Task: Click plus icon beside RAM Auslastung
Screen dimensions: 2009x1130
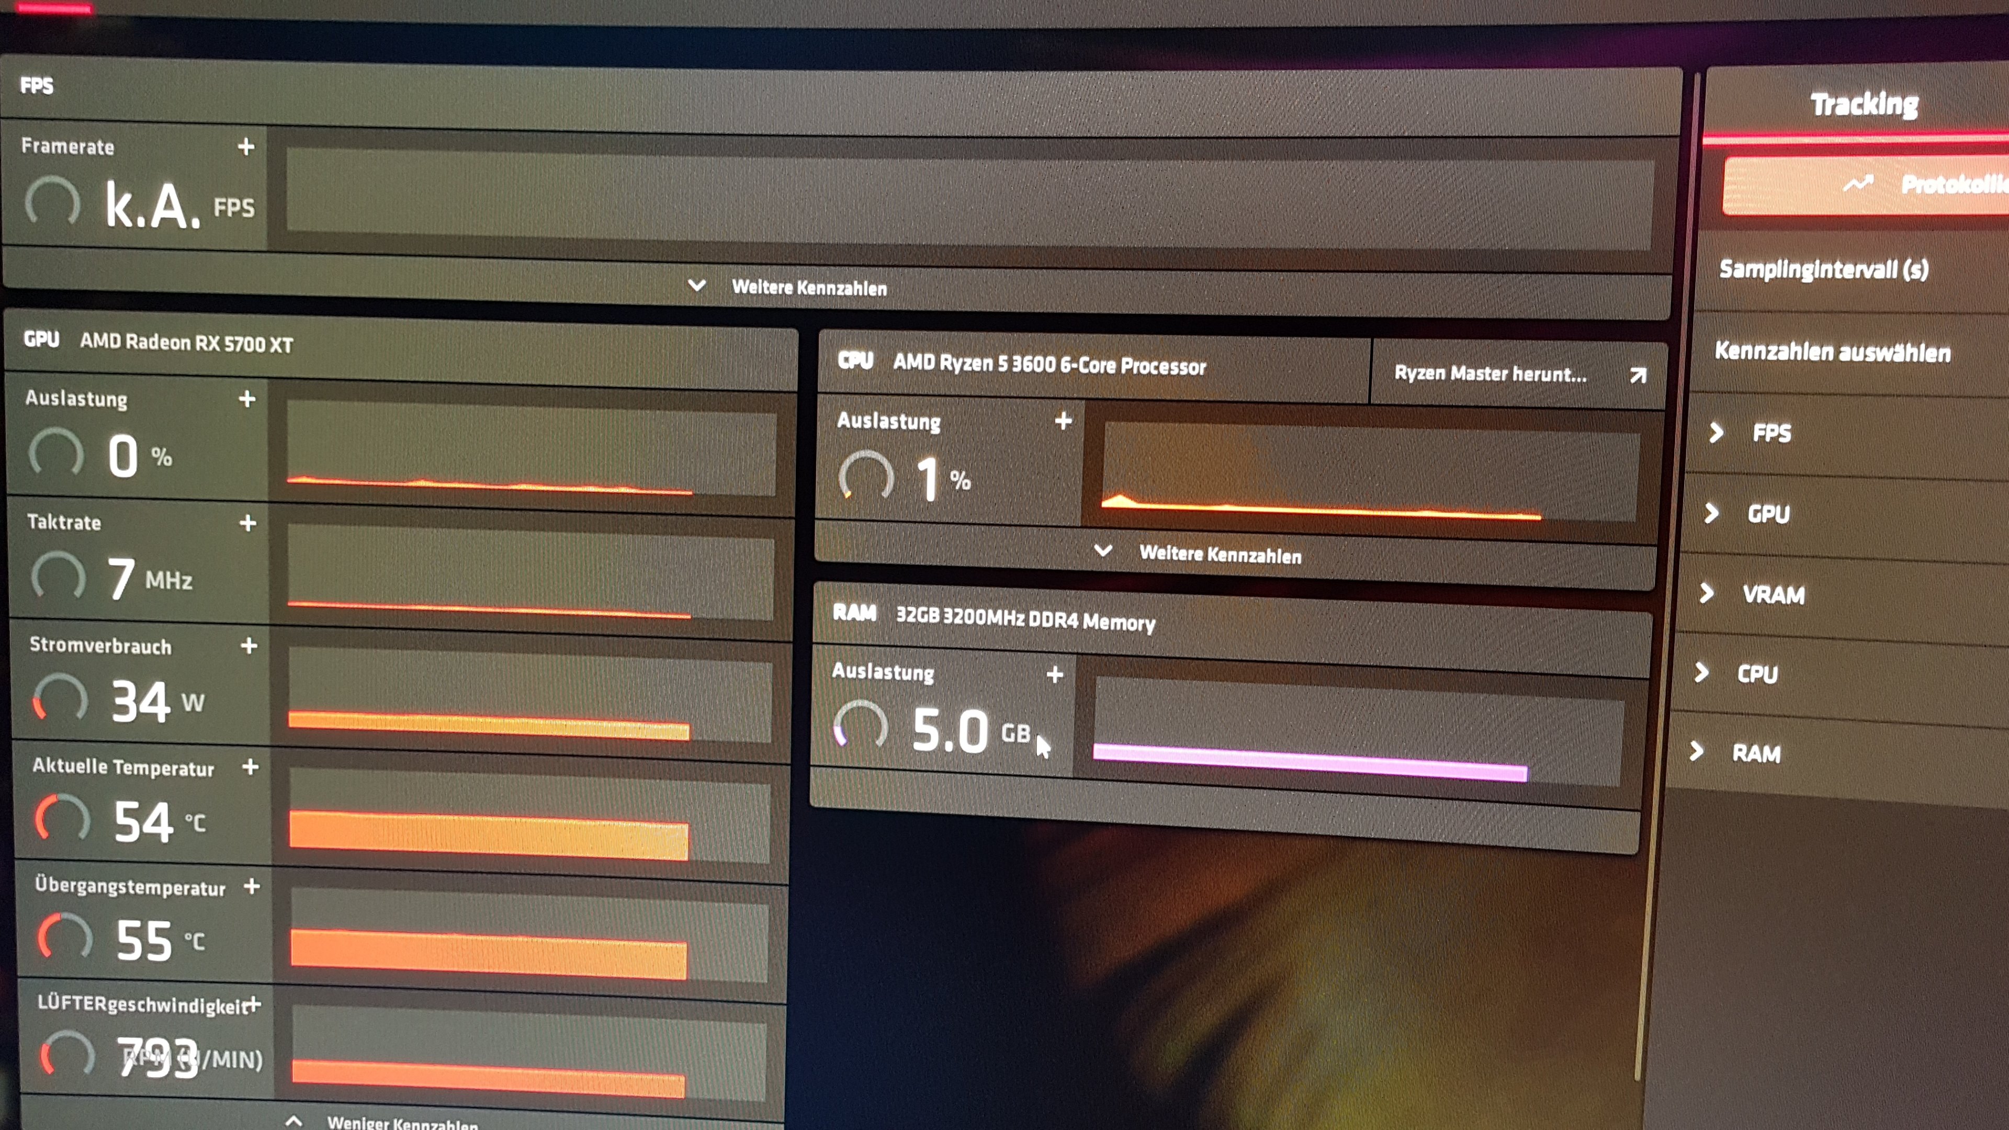Action: [x=1055, y=674]
